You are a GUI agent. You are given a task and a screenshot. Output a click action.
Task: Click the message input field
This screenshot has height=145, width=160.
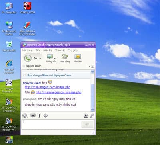point(52,124)
